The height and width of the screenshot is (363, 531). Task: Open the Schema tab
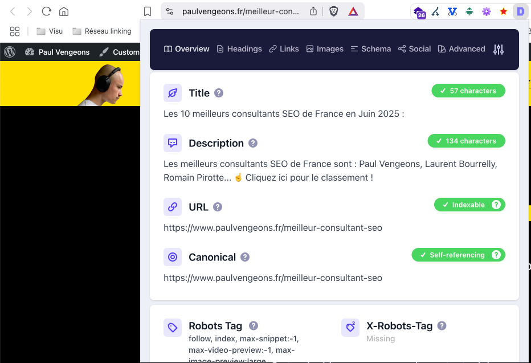click(x=370, y=49)
